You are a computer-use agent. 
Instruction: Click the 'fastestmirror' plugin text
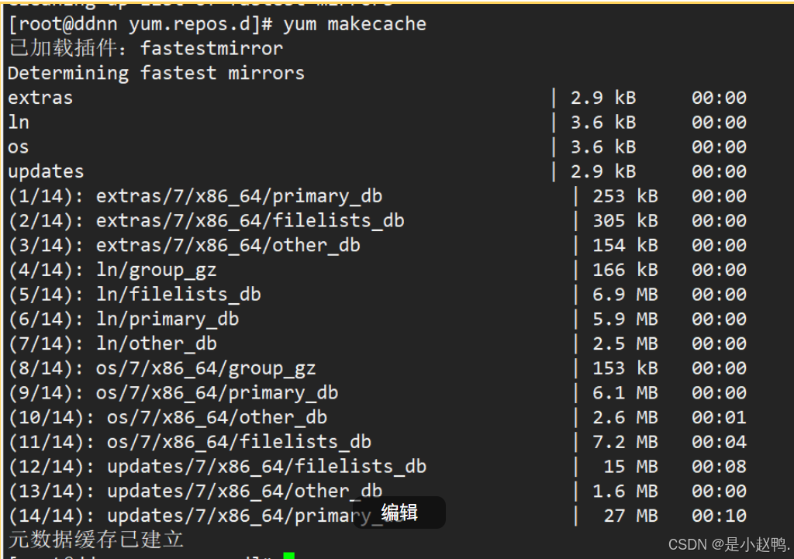(x=212, y=49)
